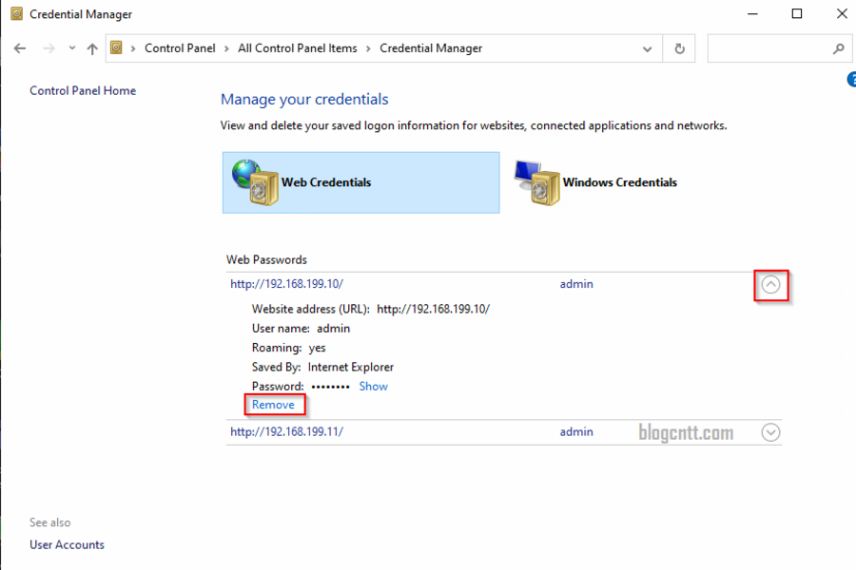
Task: Remove the saved admin credential
Action: pos(274,404)
